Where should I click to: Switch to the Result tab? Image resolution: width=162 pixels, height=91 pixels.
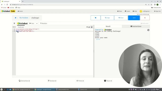[108, 26]
